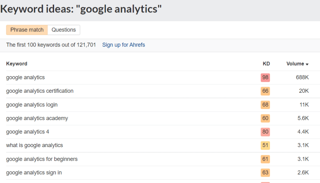This screenshot has height=183, width=320.
Task: Select "google analytics sign in" keyword
Action: [x=34, y=172]
